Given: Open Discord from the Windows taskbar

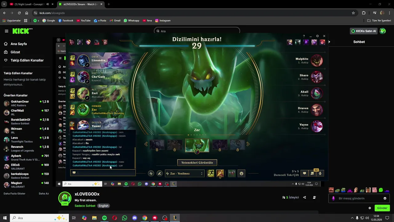Looking at the screenshot, I should tap(135, 218).
